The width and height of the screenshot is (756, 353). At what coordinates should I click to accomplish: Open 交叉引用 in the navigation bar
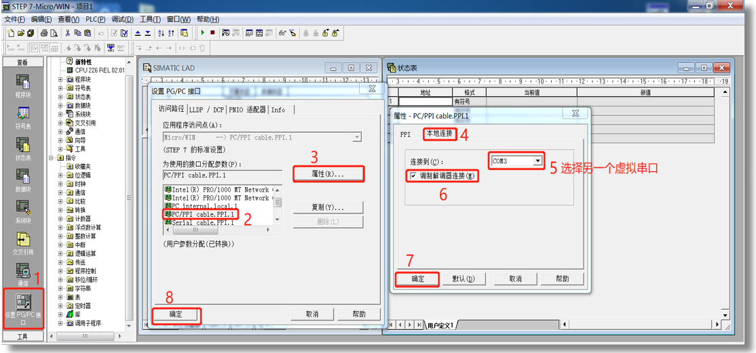coord(22,243)
